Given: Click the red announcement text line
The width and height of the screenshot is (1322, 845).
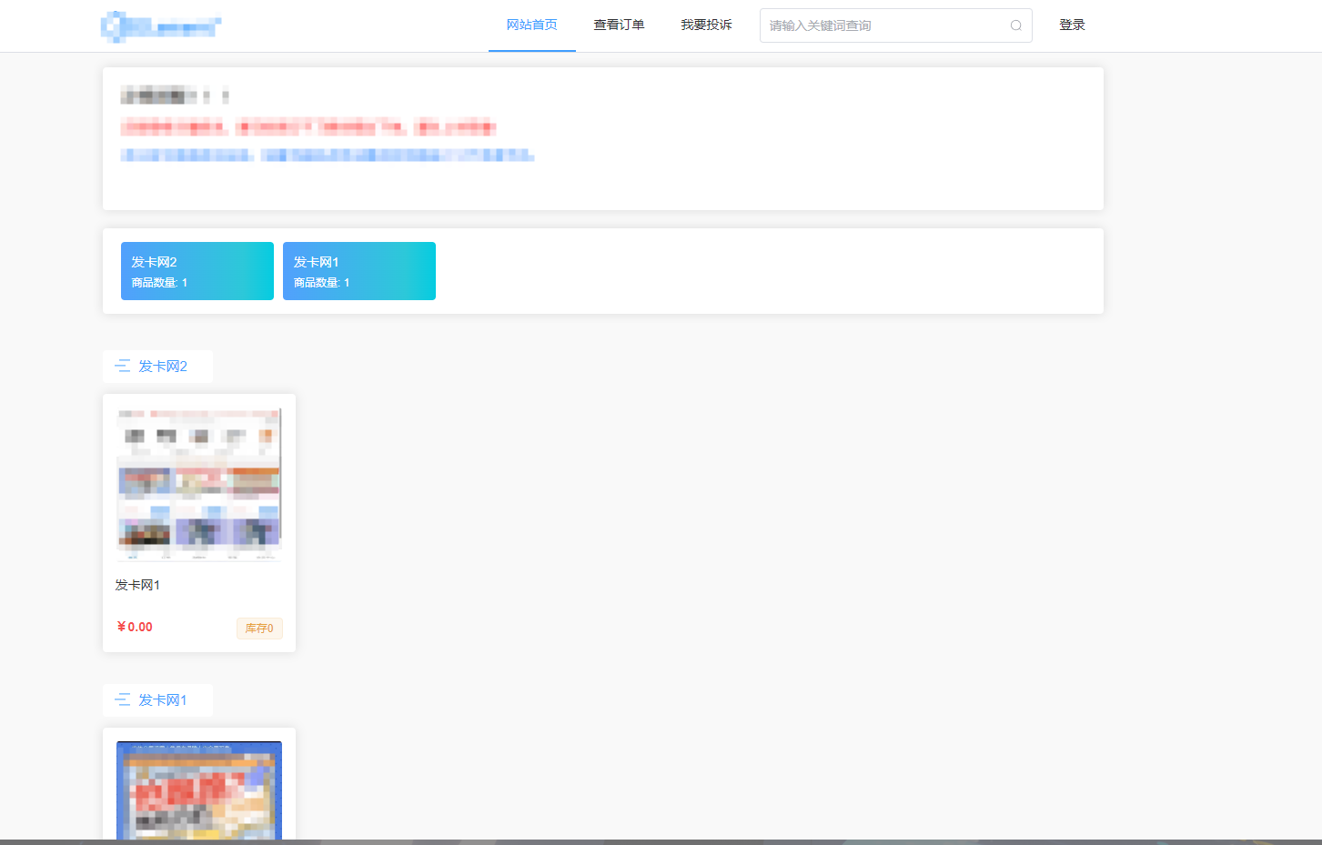Looking at the screenshot, I should click(x=308, y=127).
